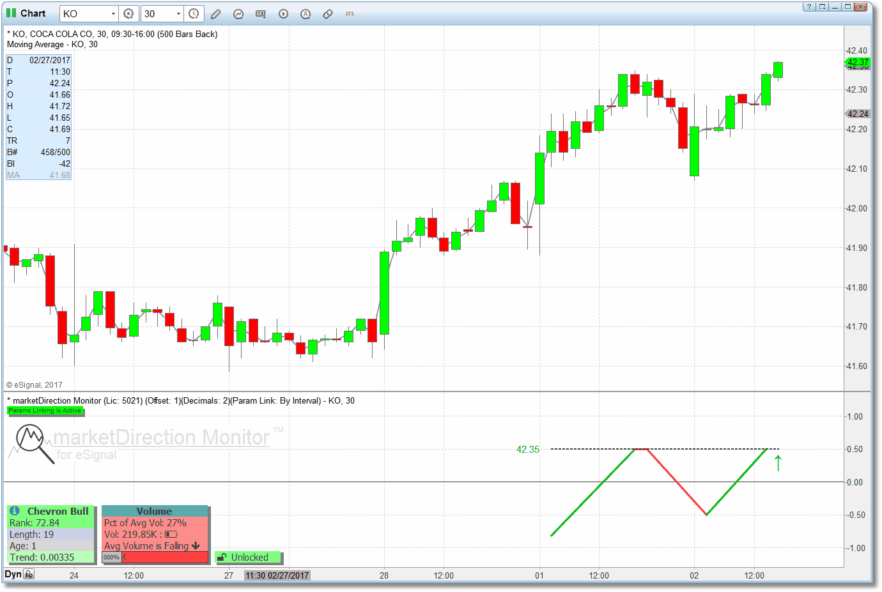Viewport: 882px width, 592px height.
Task: Click the green Chart window icon
Action: (x=11, y=13)
